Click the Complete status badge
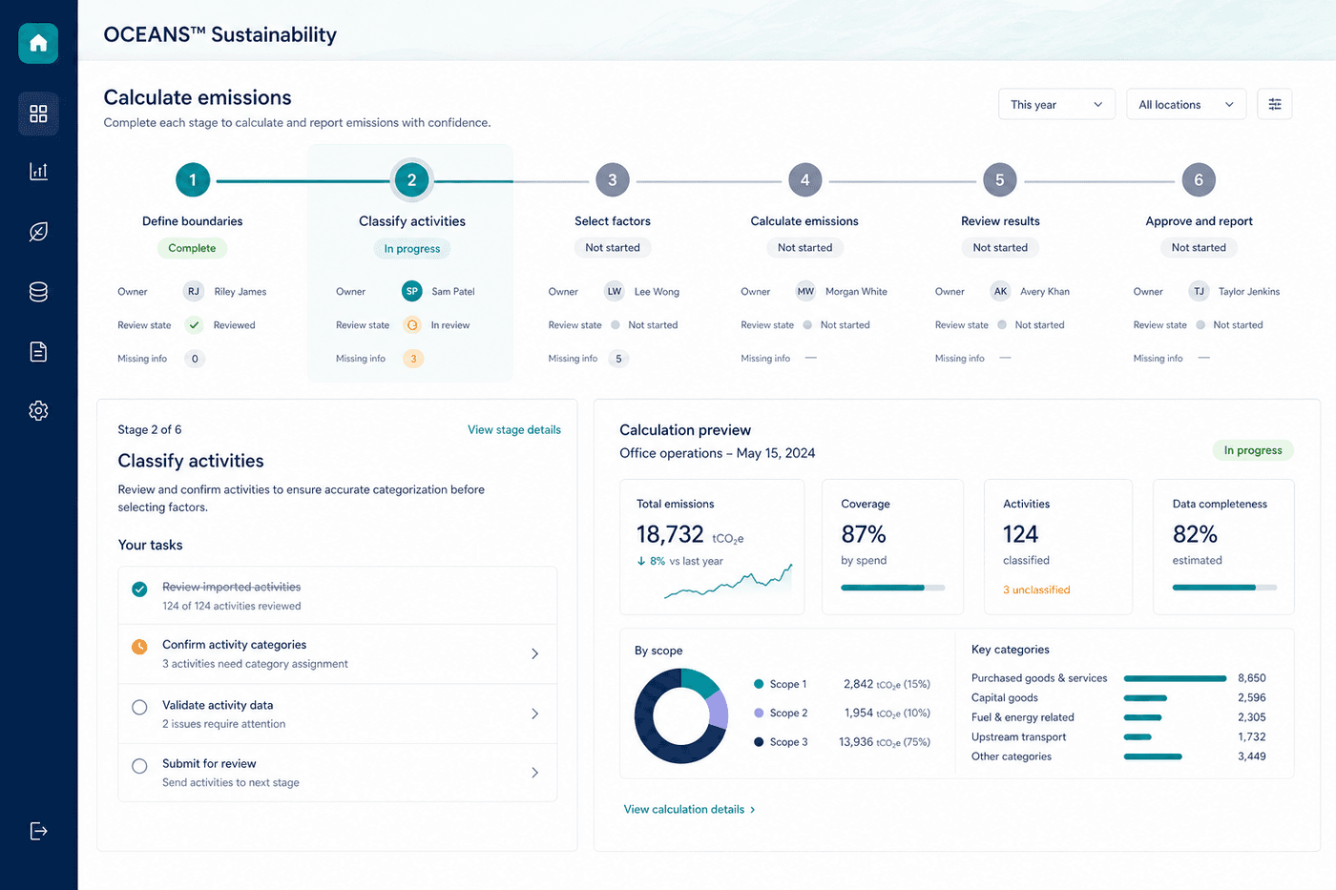The image size is (1336, 890). (x=192, y=248)
